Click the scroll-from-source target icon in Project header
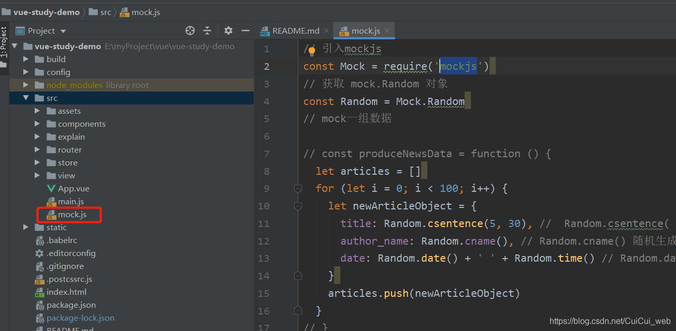Viewport: 676px width, 331px height. click(190, 31)
